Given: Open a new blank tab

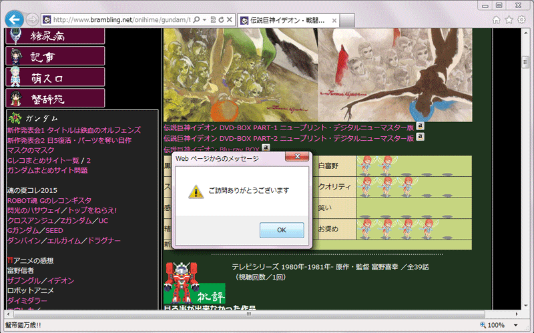Looking at the screenshot, I should click(347, 21).
